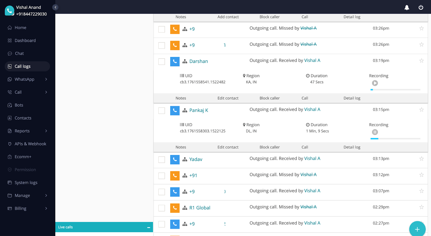The height and width of the screenshot is (236, 431).
Task: Click the blue phone icon beside Yadav
Action: [175, 159]
